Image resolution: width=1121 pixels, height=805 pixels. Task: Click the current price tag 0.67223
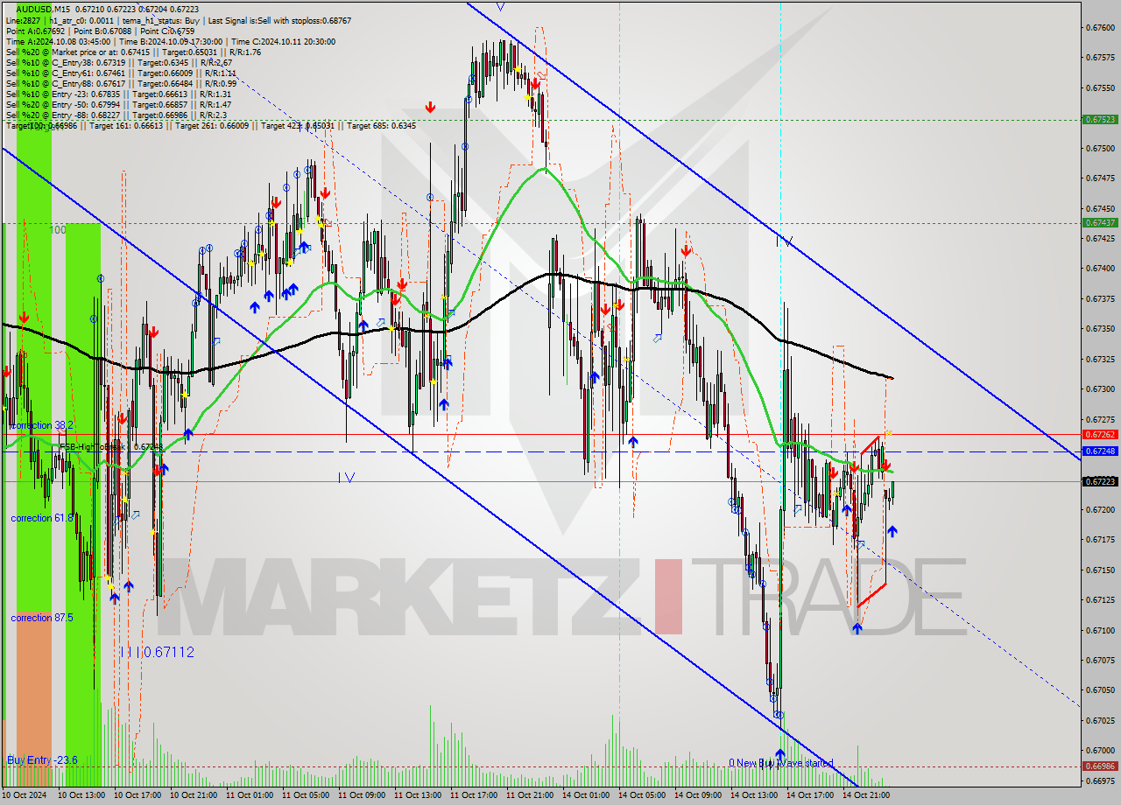click(1100, 481)
